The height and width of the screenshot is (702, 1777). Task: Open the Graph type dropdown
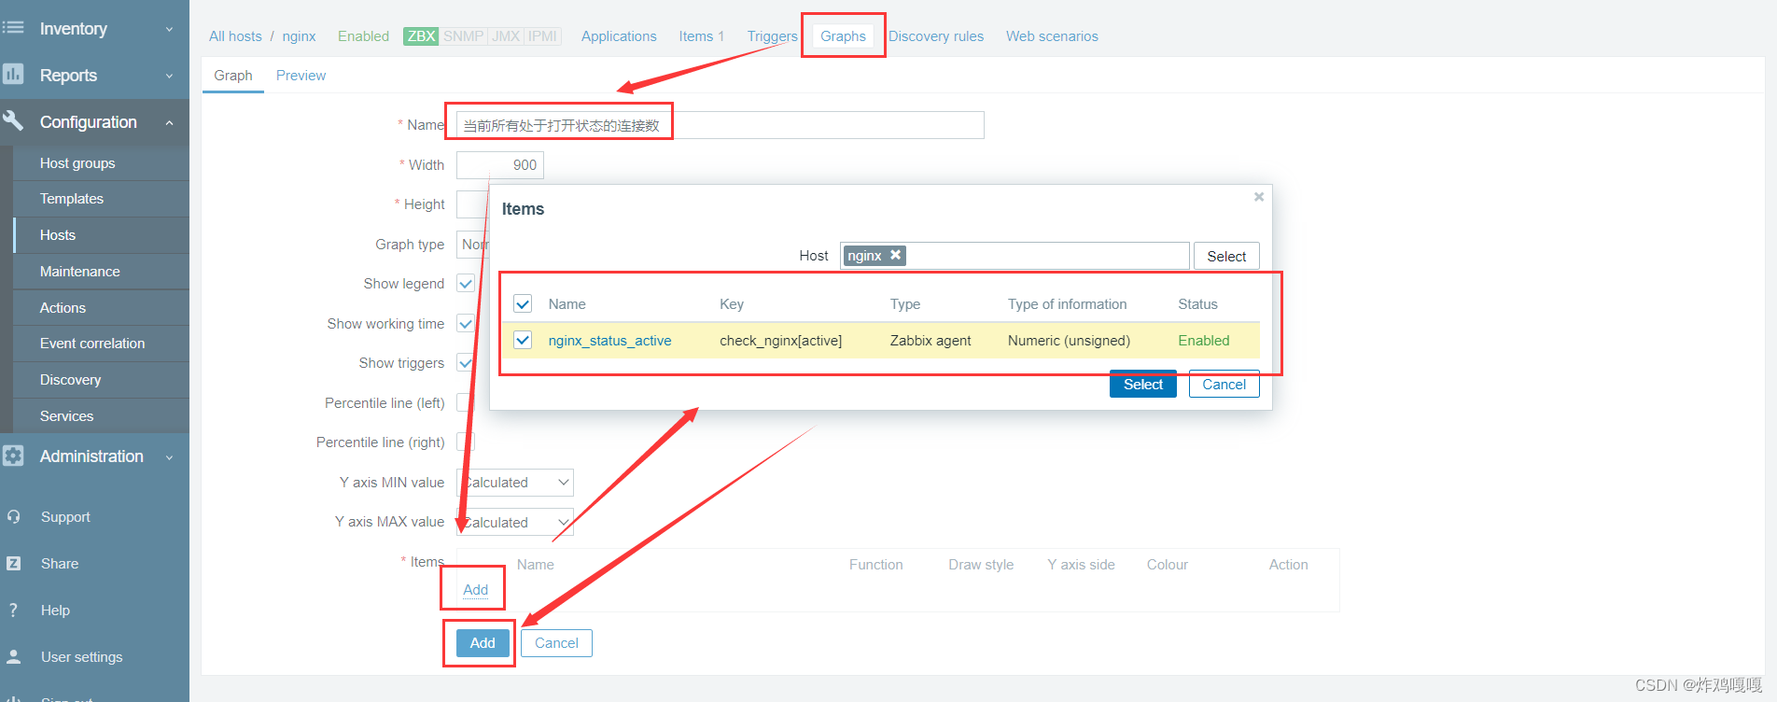(x=473, y=245)
